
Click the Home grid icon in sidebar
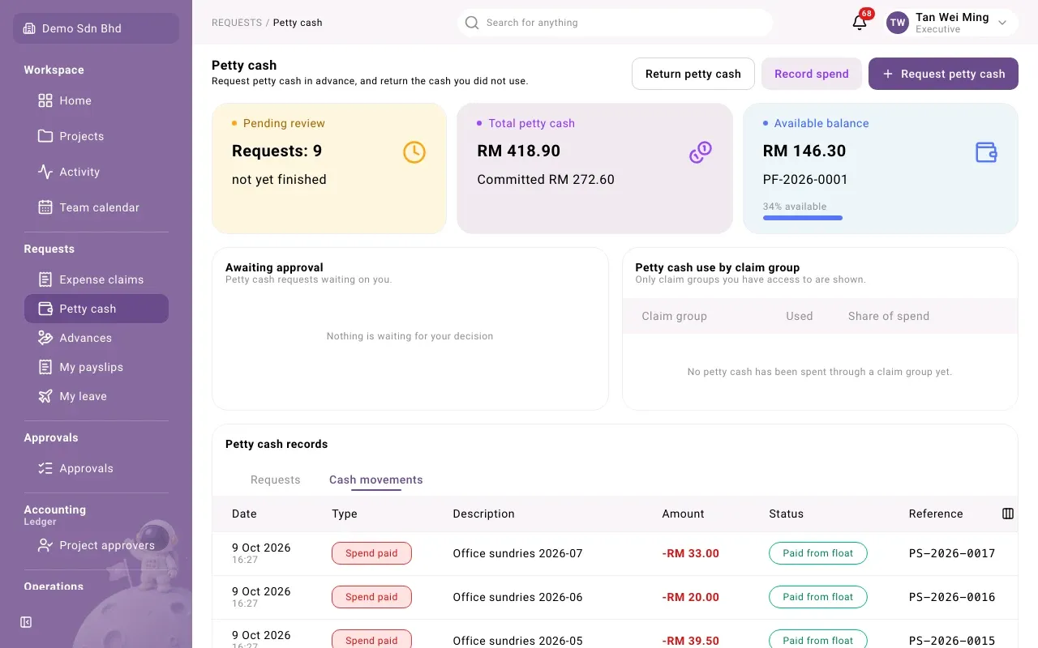(45, 100)
